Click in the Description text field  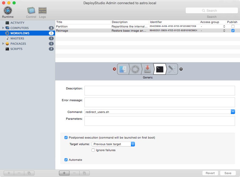[160, 90]
